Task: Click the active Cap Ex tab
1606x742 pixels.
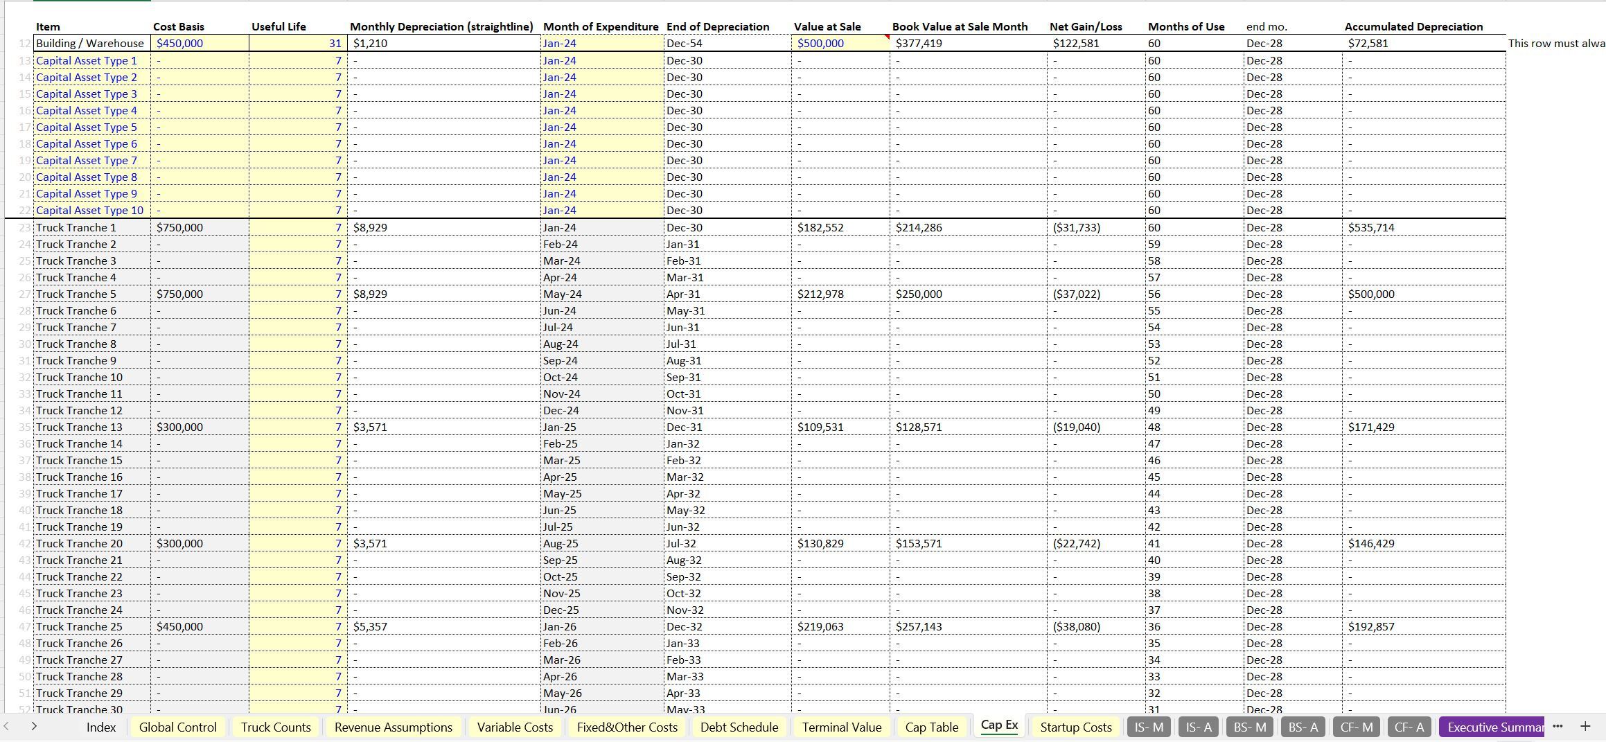Action: [x=999, y=725]
